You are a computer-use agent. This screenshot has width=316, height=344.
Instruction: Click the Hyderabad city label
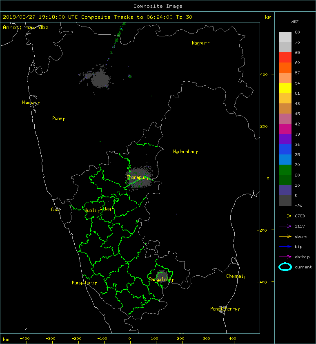coord(184,152)
